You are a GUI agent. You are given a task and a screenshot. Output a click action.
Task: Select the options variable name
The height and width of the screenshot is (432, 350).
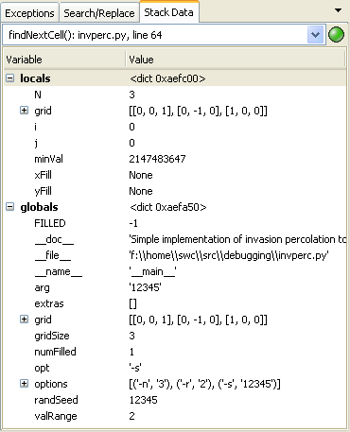tap(51, 384)
